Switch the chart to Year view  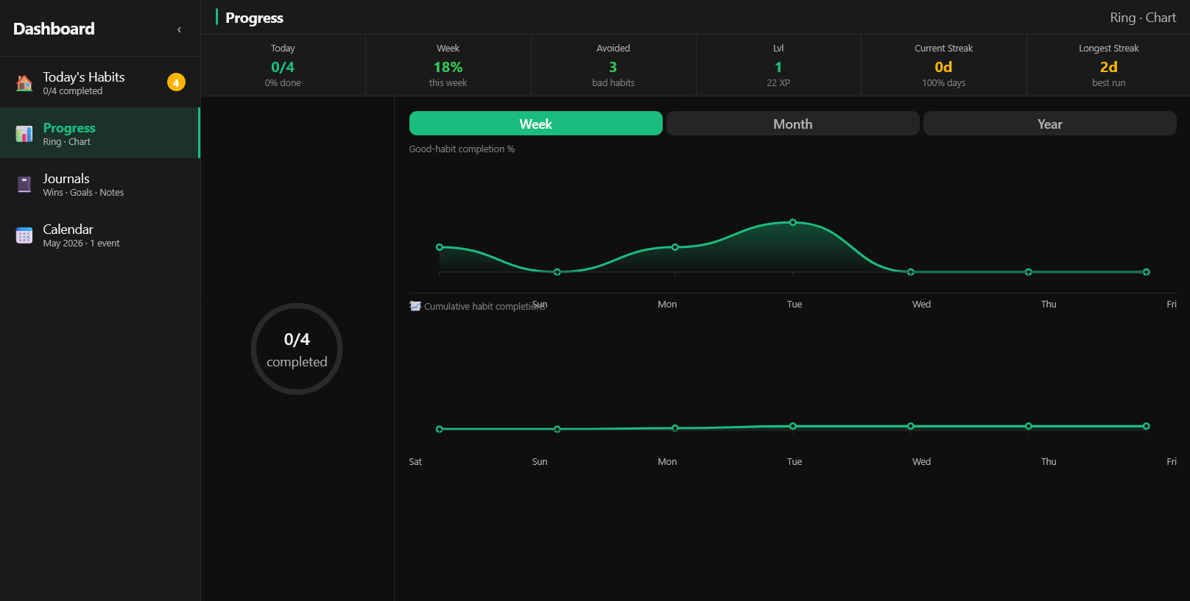click(x=1049, y=124)
